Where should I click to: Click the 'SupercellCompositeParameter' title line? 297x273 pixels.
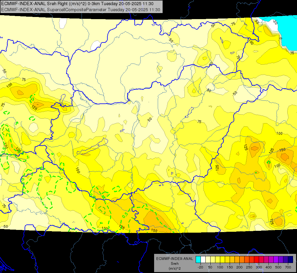[80, 10]
